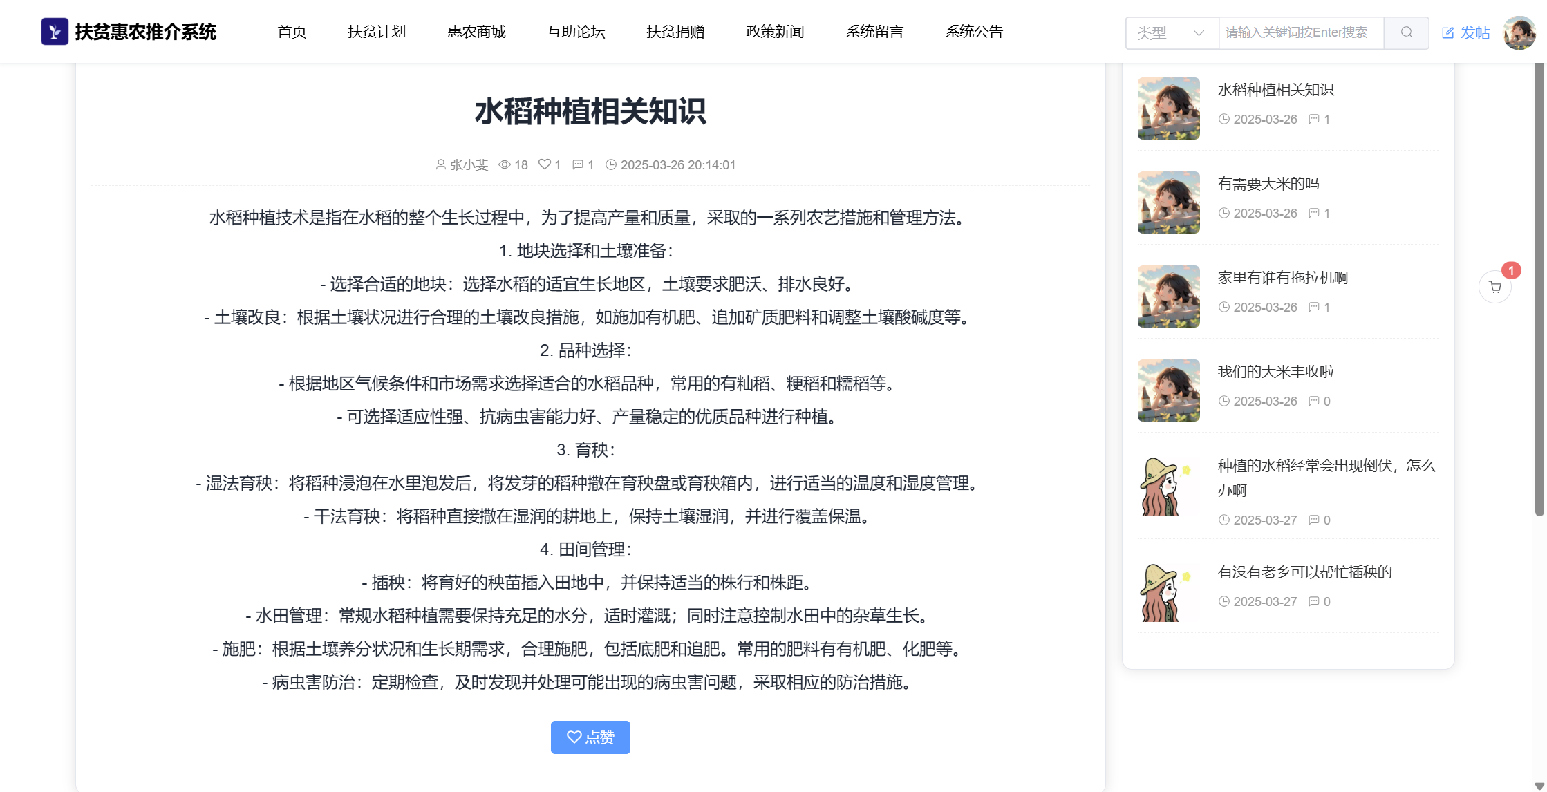Click the keyword search input field

tap(1300, 32)
